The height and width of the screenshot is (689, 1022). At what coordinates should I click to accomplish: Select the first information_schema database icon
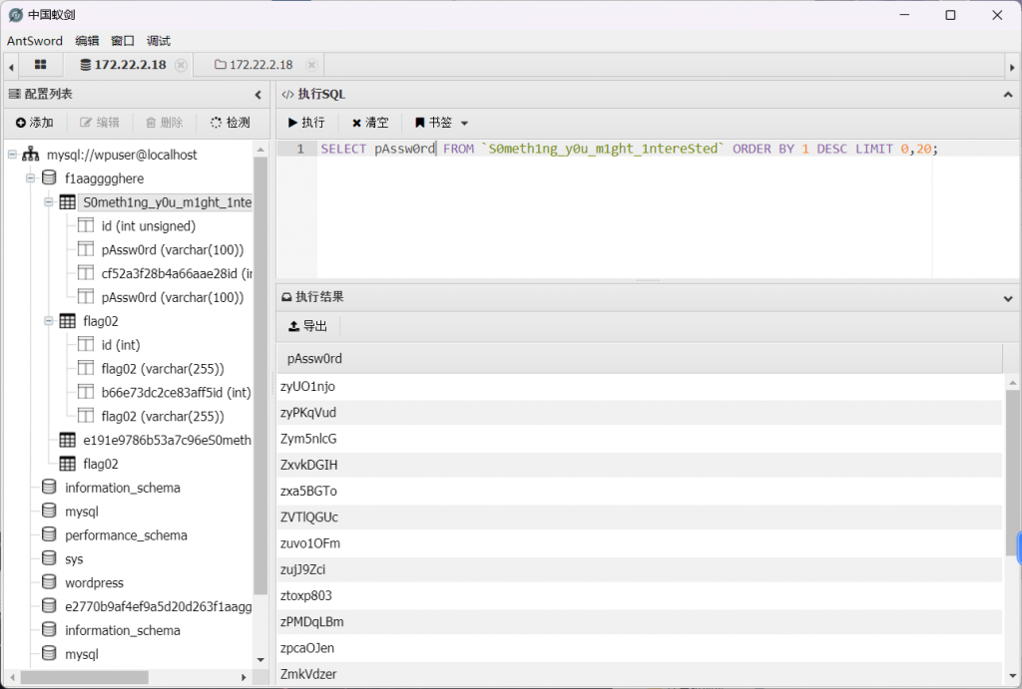(x=49, y=488)
